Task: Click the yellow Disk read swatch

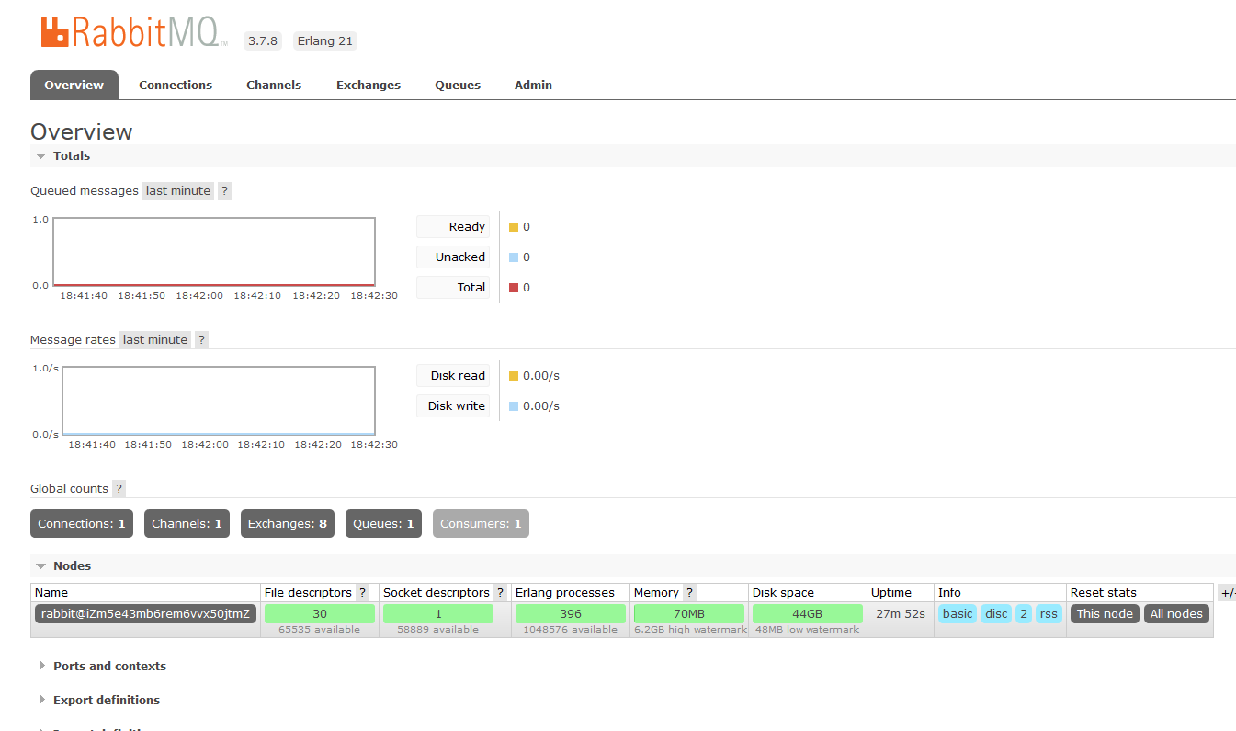Action: click(514, 376)
